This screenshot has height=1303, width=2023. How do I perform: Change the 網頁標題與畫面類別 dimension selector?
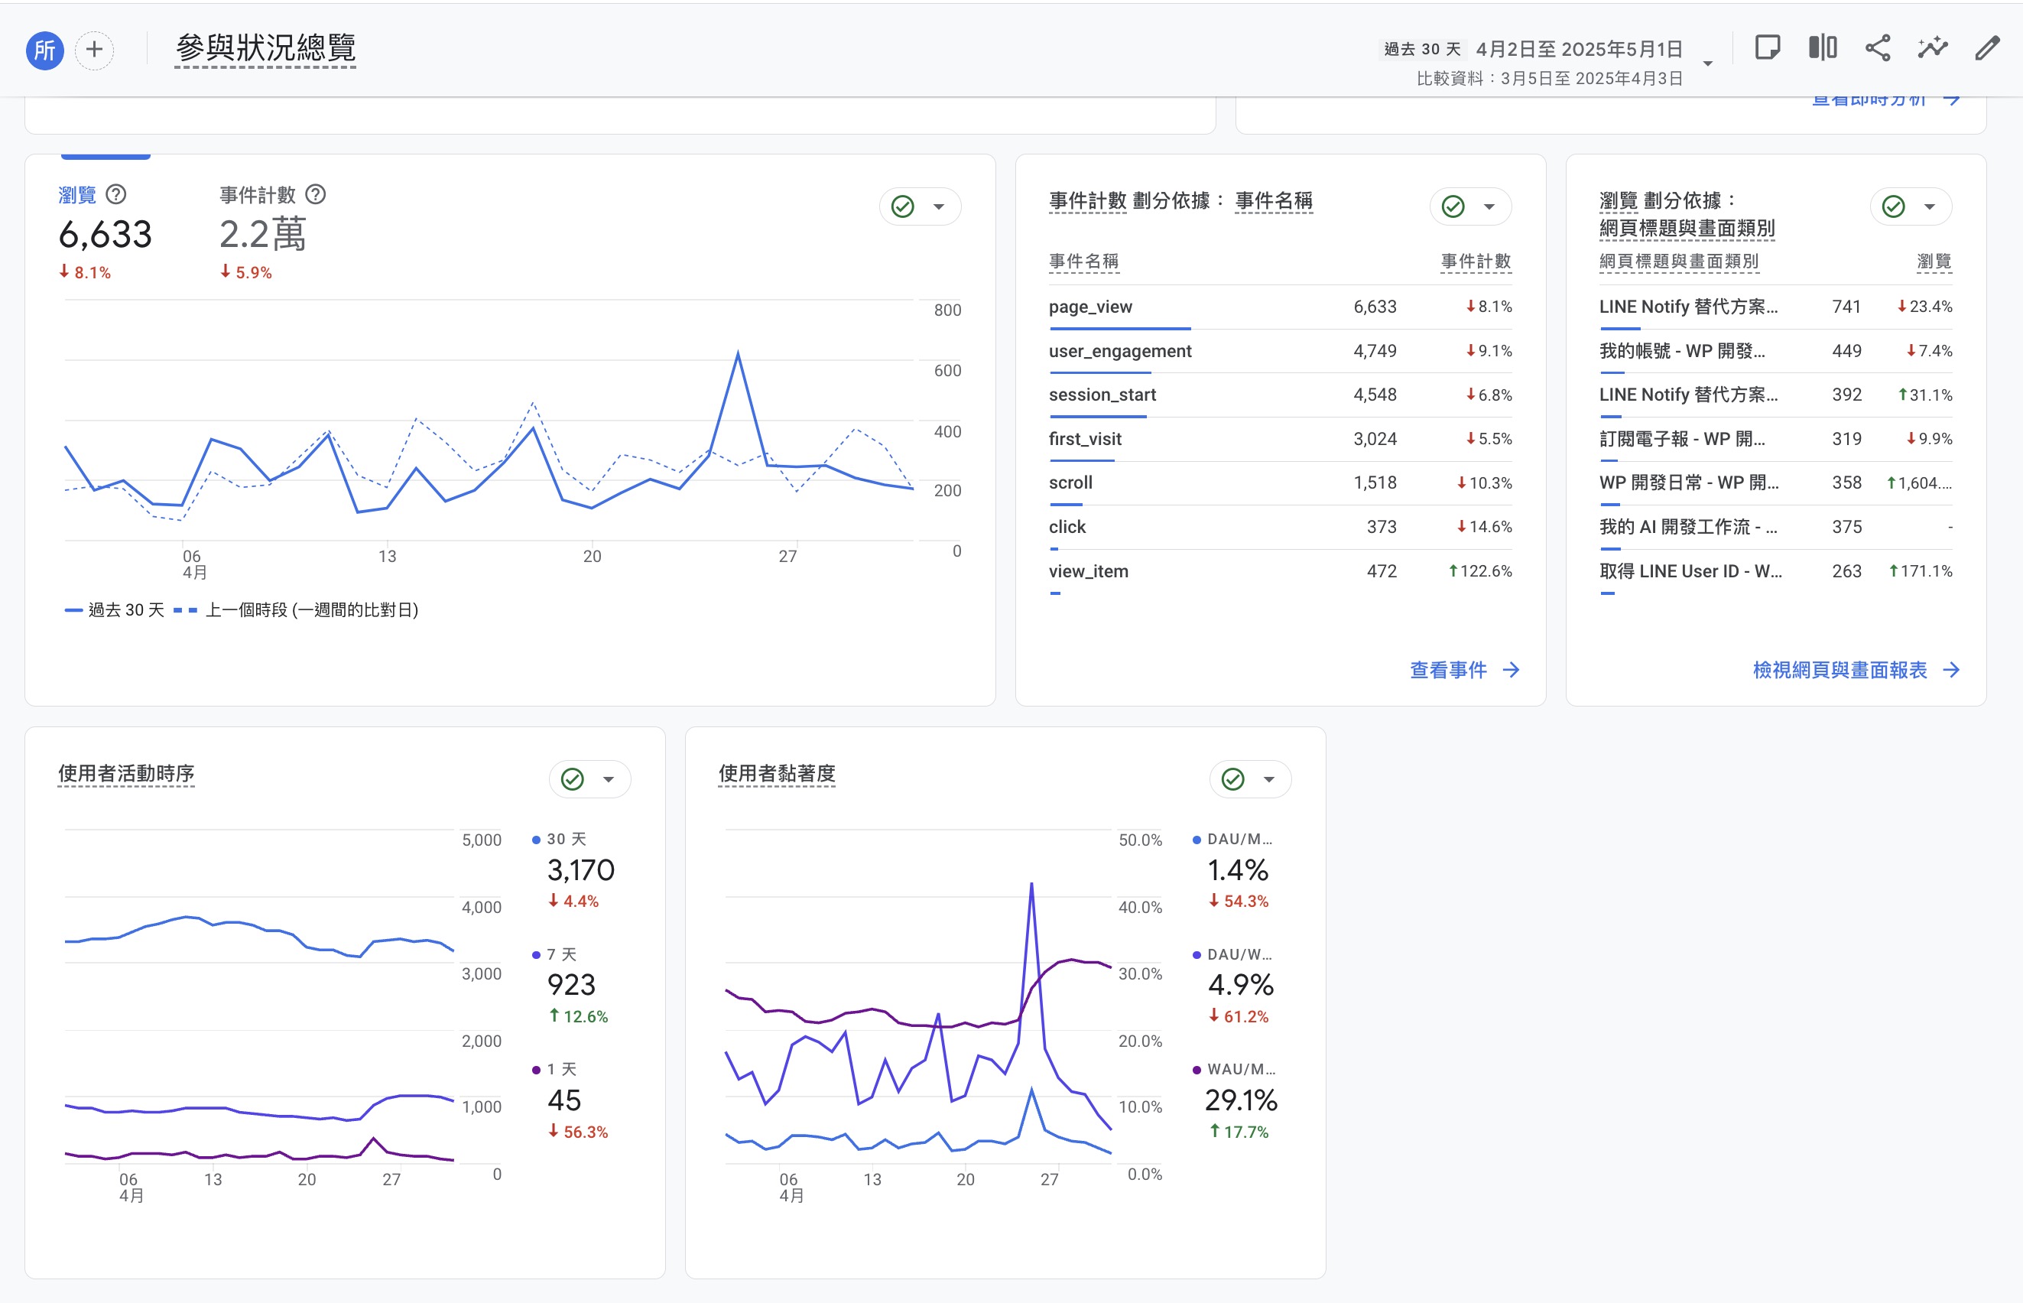coord(1687,229)
